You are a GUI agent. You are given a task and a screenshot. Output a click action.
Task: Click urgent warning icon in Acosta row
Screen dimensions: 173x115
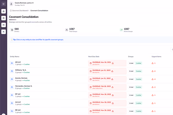coord(153,79)
